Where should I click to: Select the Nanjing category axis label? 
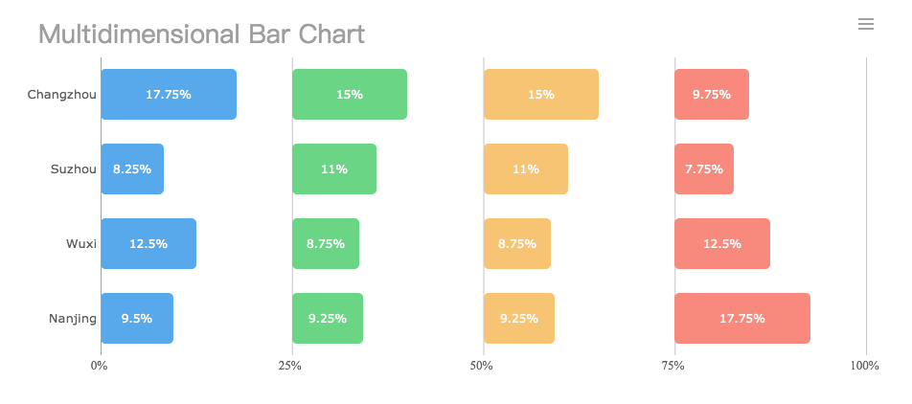pos(73,319)
